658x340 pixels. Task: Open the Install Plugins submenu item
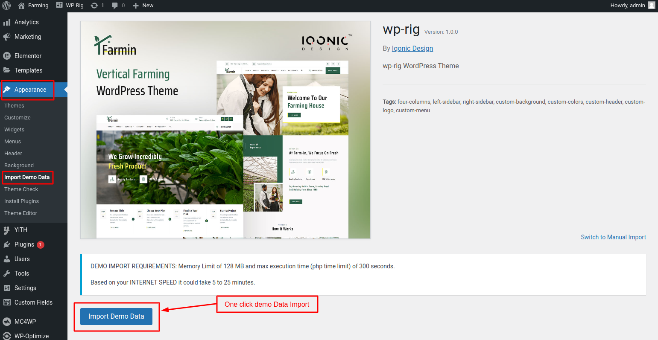pos(22,201)
